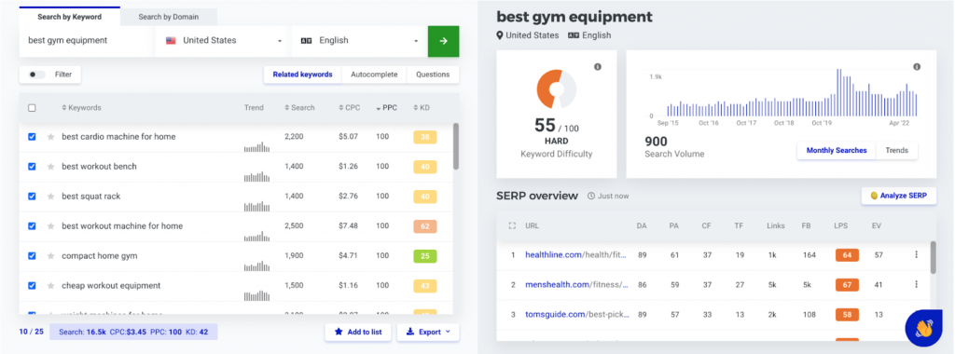
Task: Switch to Search by Domain tab
Action: 169,17
